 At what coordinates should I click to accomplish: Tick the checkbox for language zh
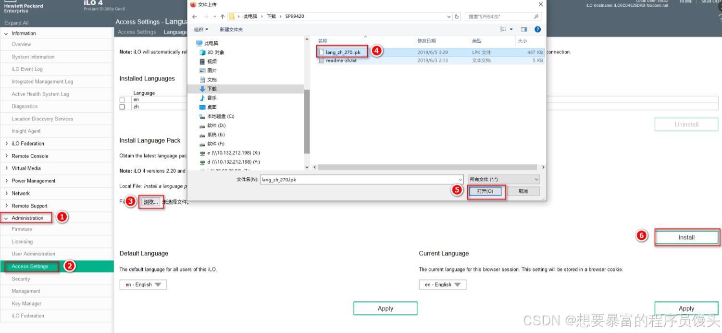pyautogui.click(x=122, y=107)
